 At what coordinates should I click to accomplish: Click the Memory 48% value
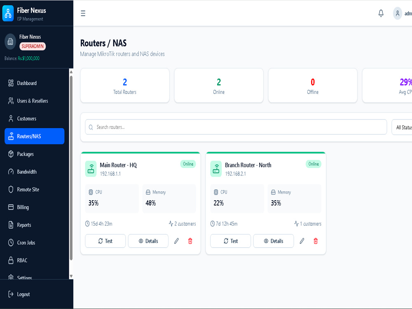click(x=150, y=203)
